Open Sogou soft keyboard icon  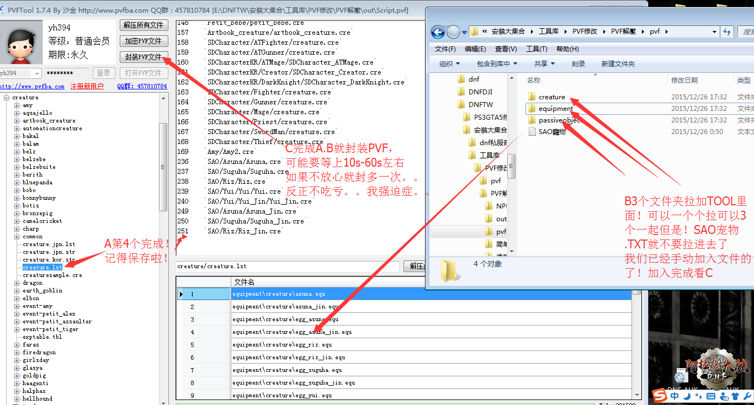pos(711,396)
